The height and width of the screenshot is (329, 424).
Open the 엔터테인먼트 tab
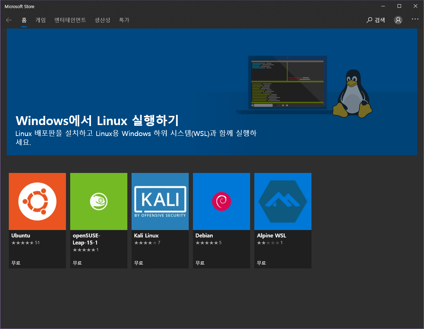pyautogui.click(x=70, y=20)
